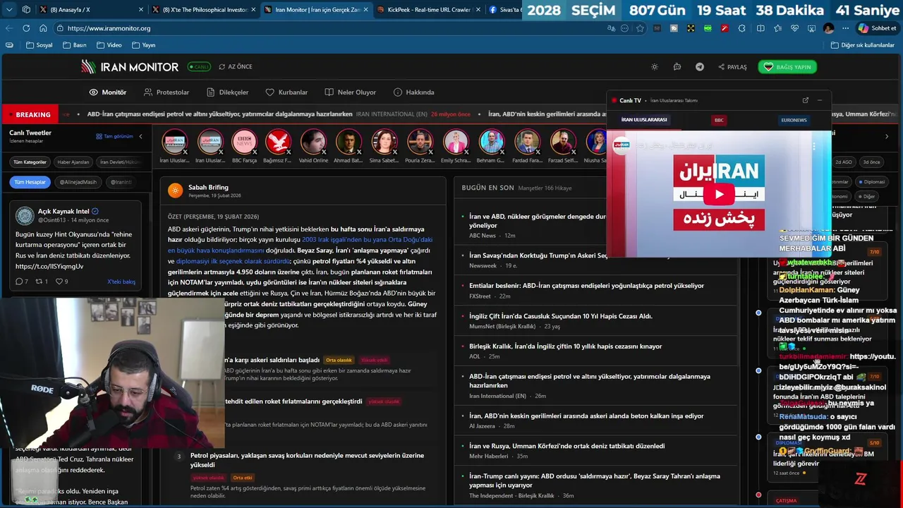Open diplomasiyi ilk seçenek olarak sürdürdü link

(233, 261)
